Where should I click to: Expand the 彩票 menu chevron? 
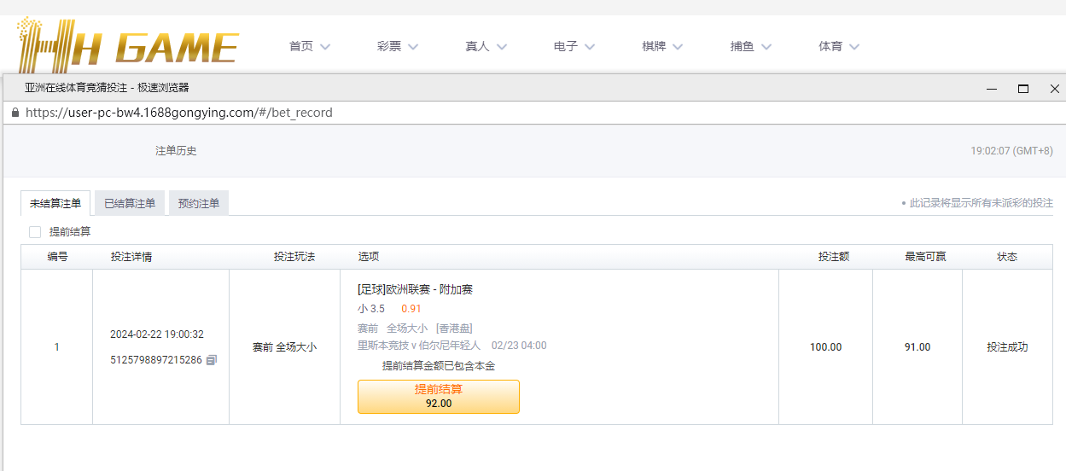413,47
